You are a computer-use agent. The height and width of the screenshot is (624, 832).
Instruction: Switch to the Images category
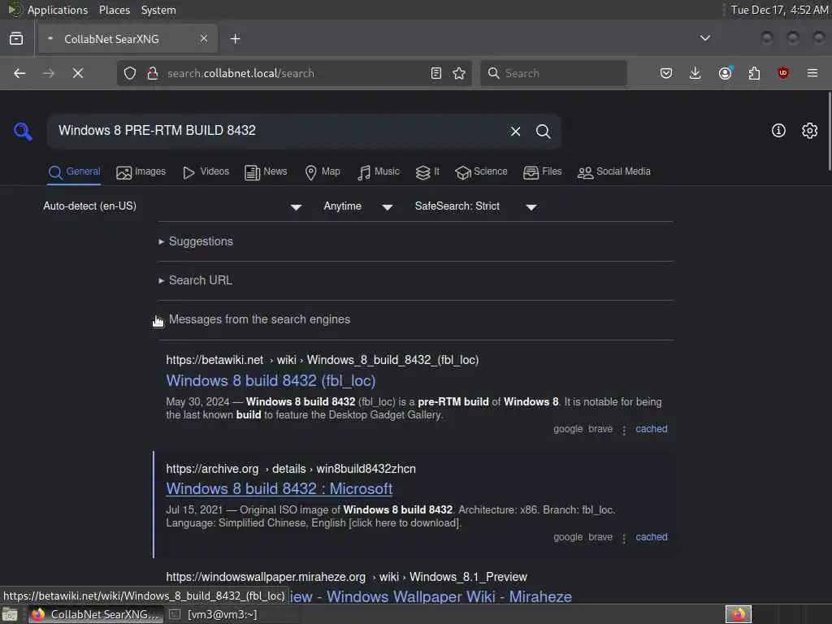click(141, 172)
